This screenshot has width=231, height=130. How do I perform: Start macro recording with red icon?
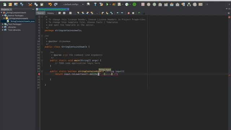tap(128, 13)
